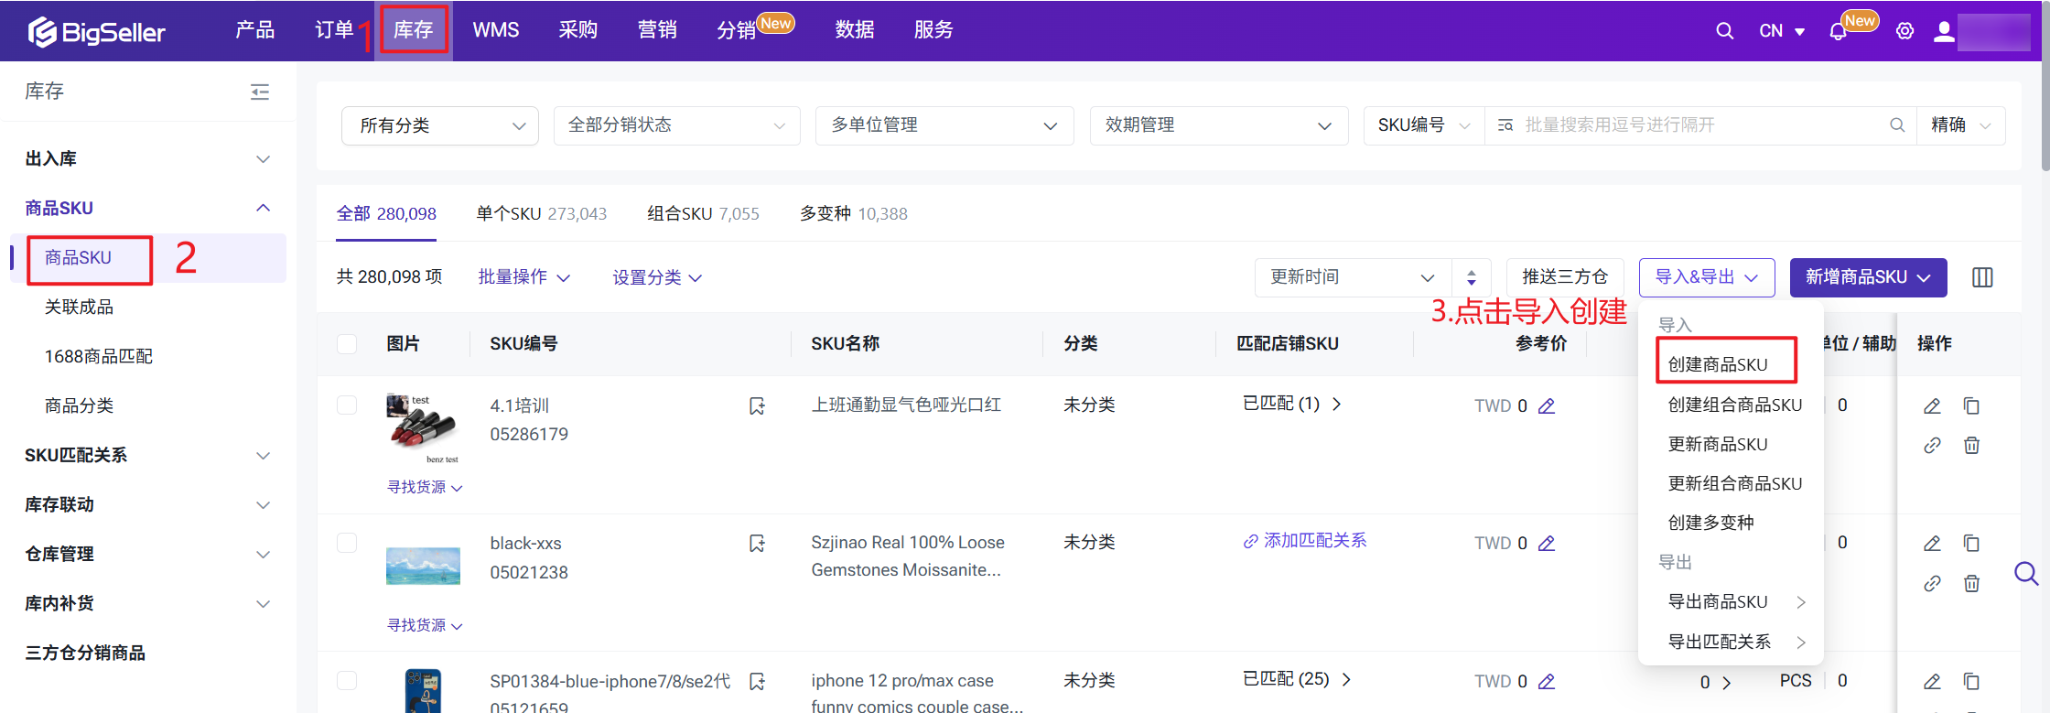Choose 创建商品SKU from the import menu
The width and height of the screenshot is (2050, 713).
(1717, 364)
